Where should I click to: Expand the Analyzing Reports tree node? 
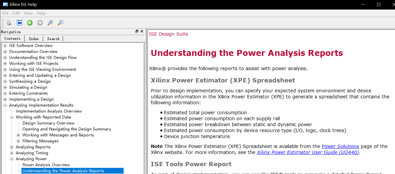(12, 147)
